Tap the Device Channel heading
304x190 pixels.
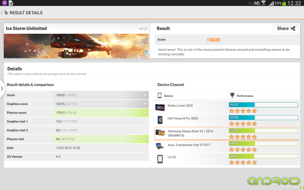171,85
